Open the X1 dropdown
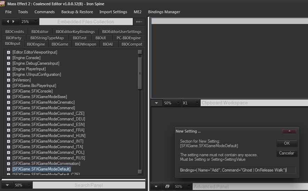The height and width of the screenshot is (191, 308). click(x=191, y=103)
